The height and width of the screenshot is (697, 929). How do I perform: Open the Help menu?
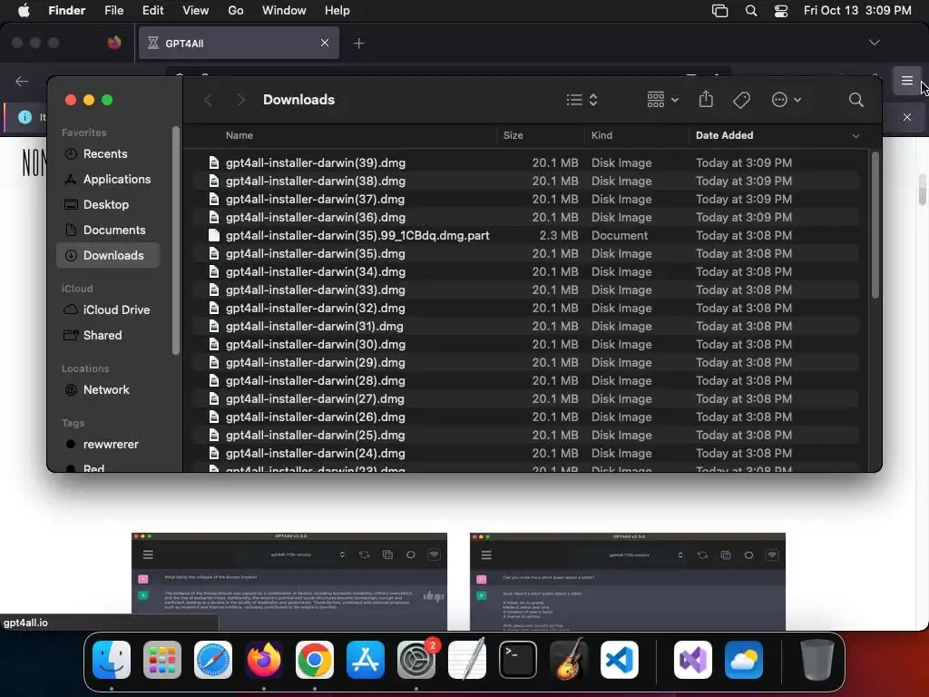(337, 11)
